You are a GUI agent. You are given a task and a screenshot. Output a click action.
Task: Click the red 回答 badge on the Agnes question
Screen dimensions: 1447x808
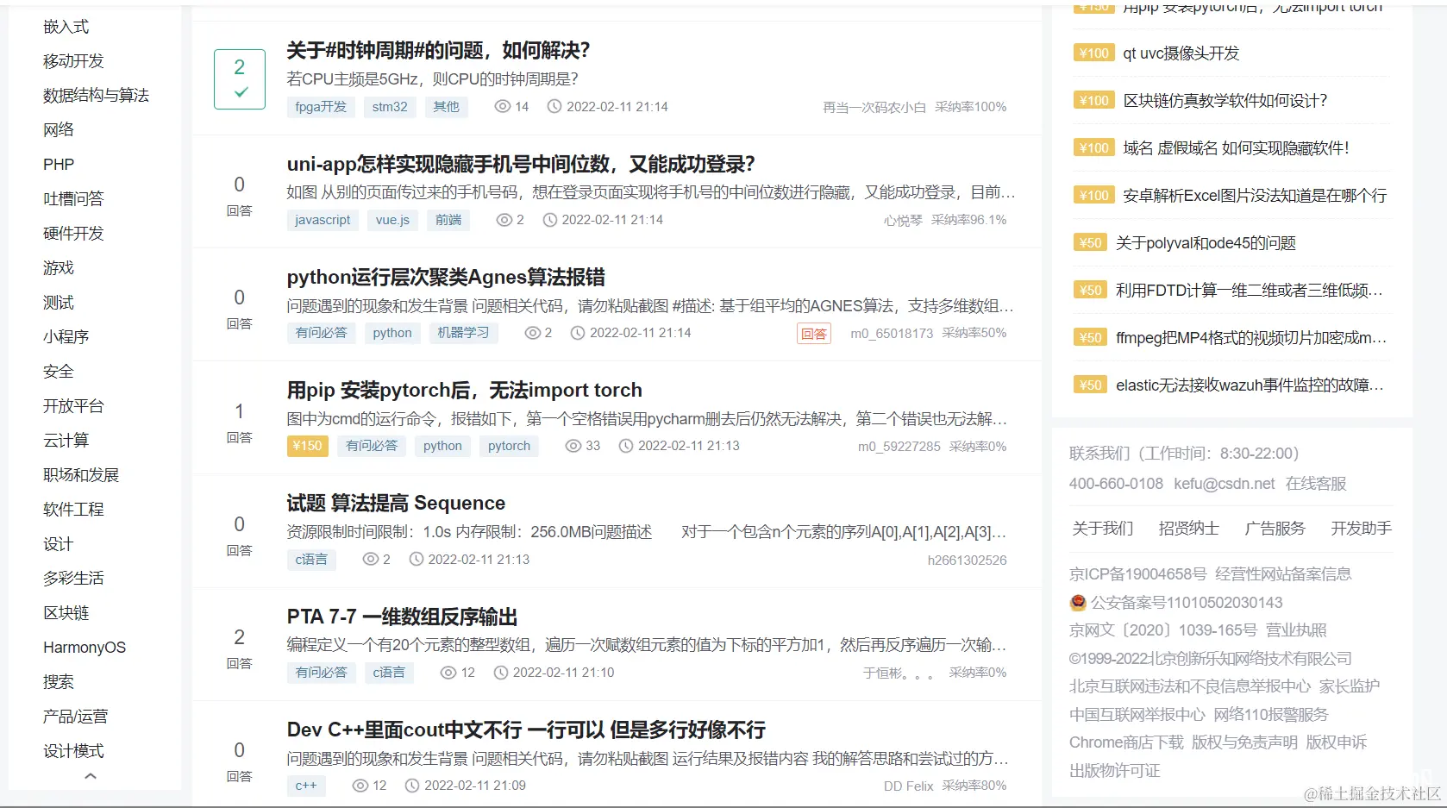point(813,333)
